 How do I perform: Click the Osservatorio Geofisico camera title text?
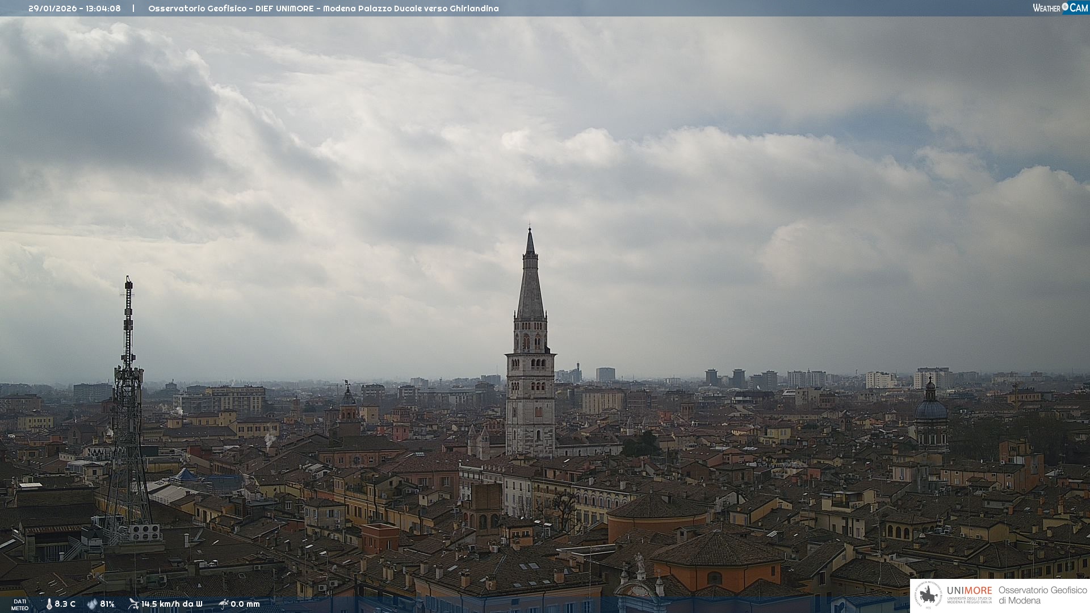[x=323, y=9]
